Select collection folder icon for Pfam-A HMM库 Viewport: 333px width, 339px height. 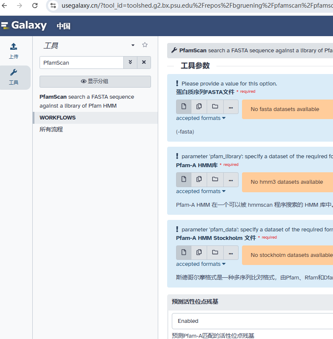[215, 179]
